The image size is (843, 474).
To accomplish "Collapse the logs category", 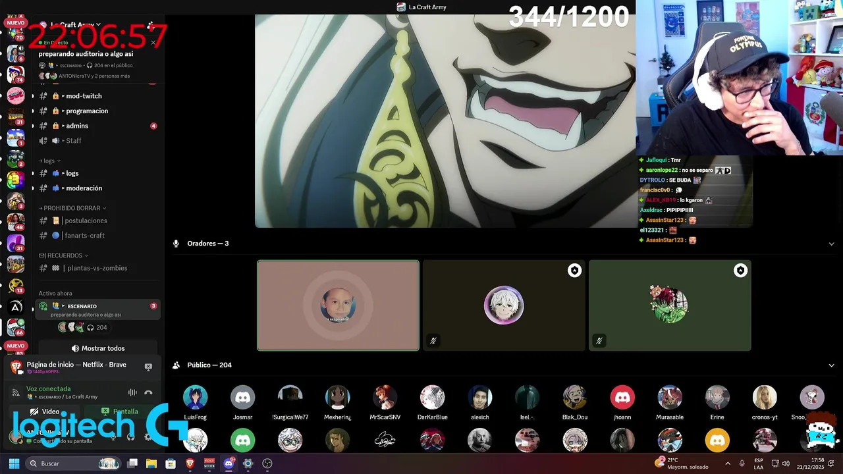I will (49, 161).
